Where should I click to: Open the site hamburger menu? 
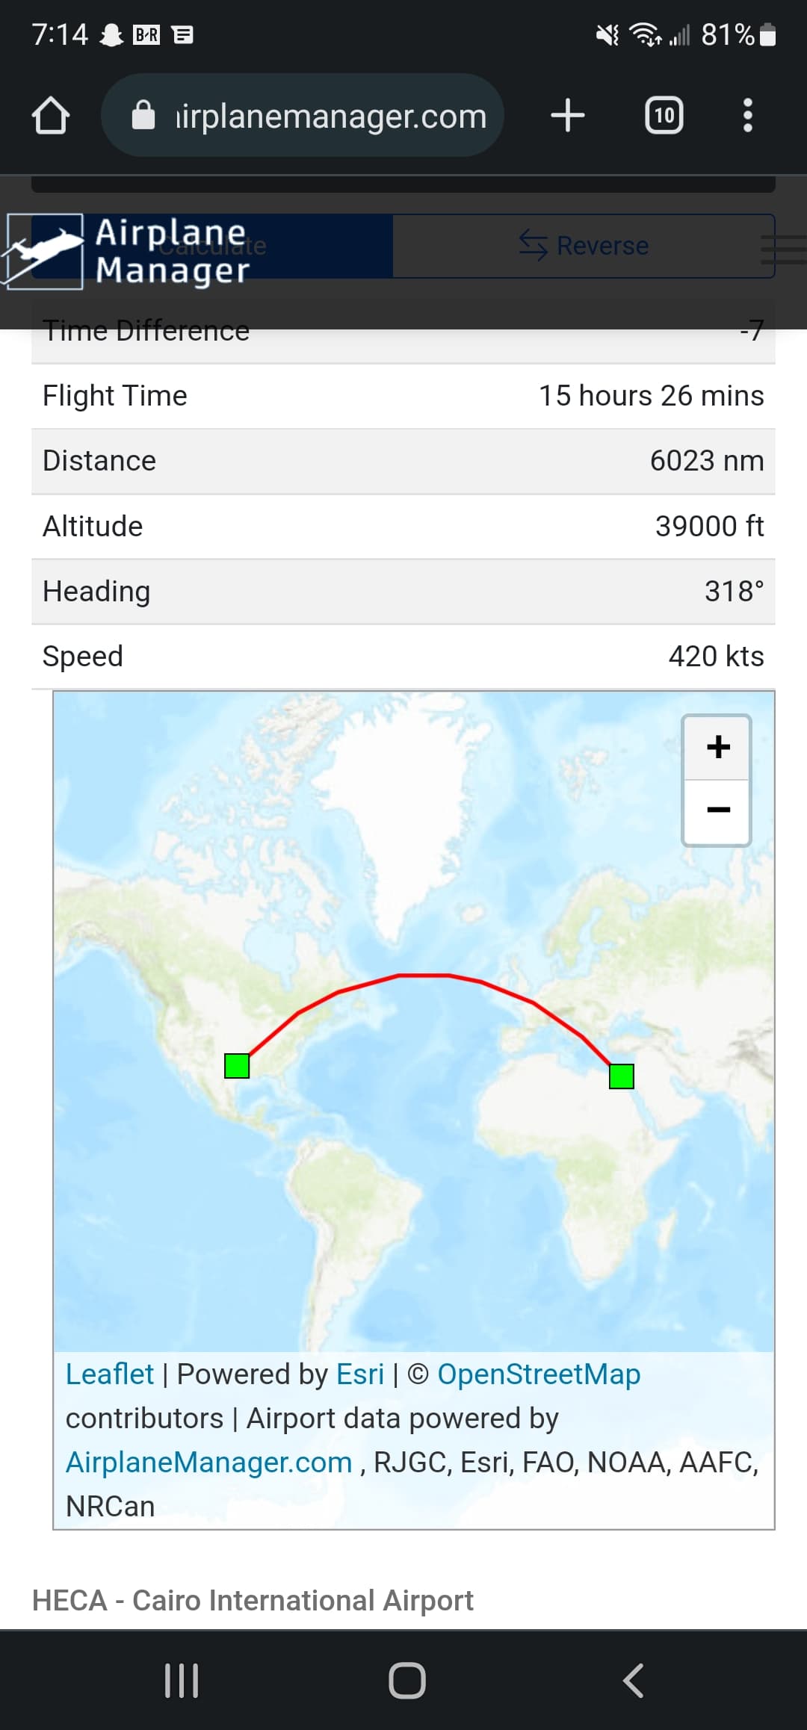783,249
